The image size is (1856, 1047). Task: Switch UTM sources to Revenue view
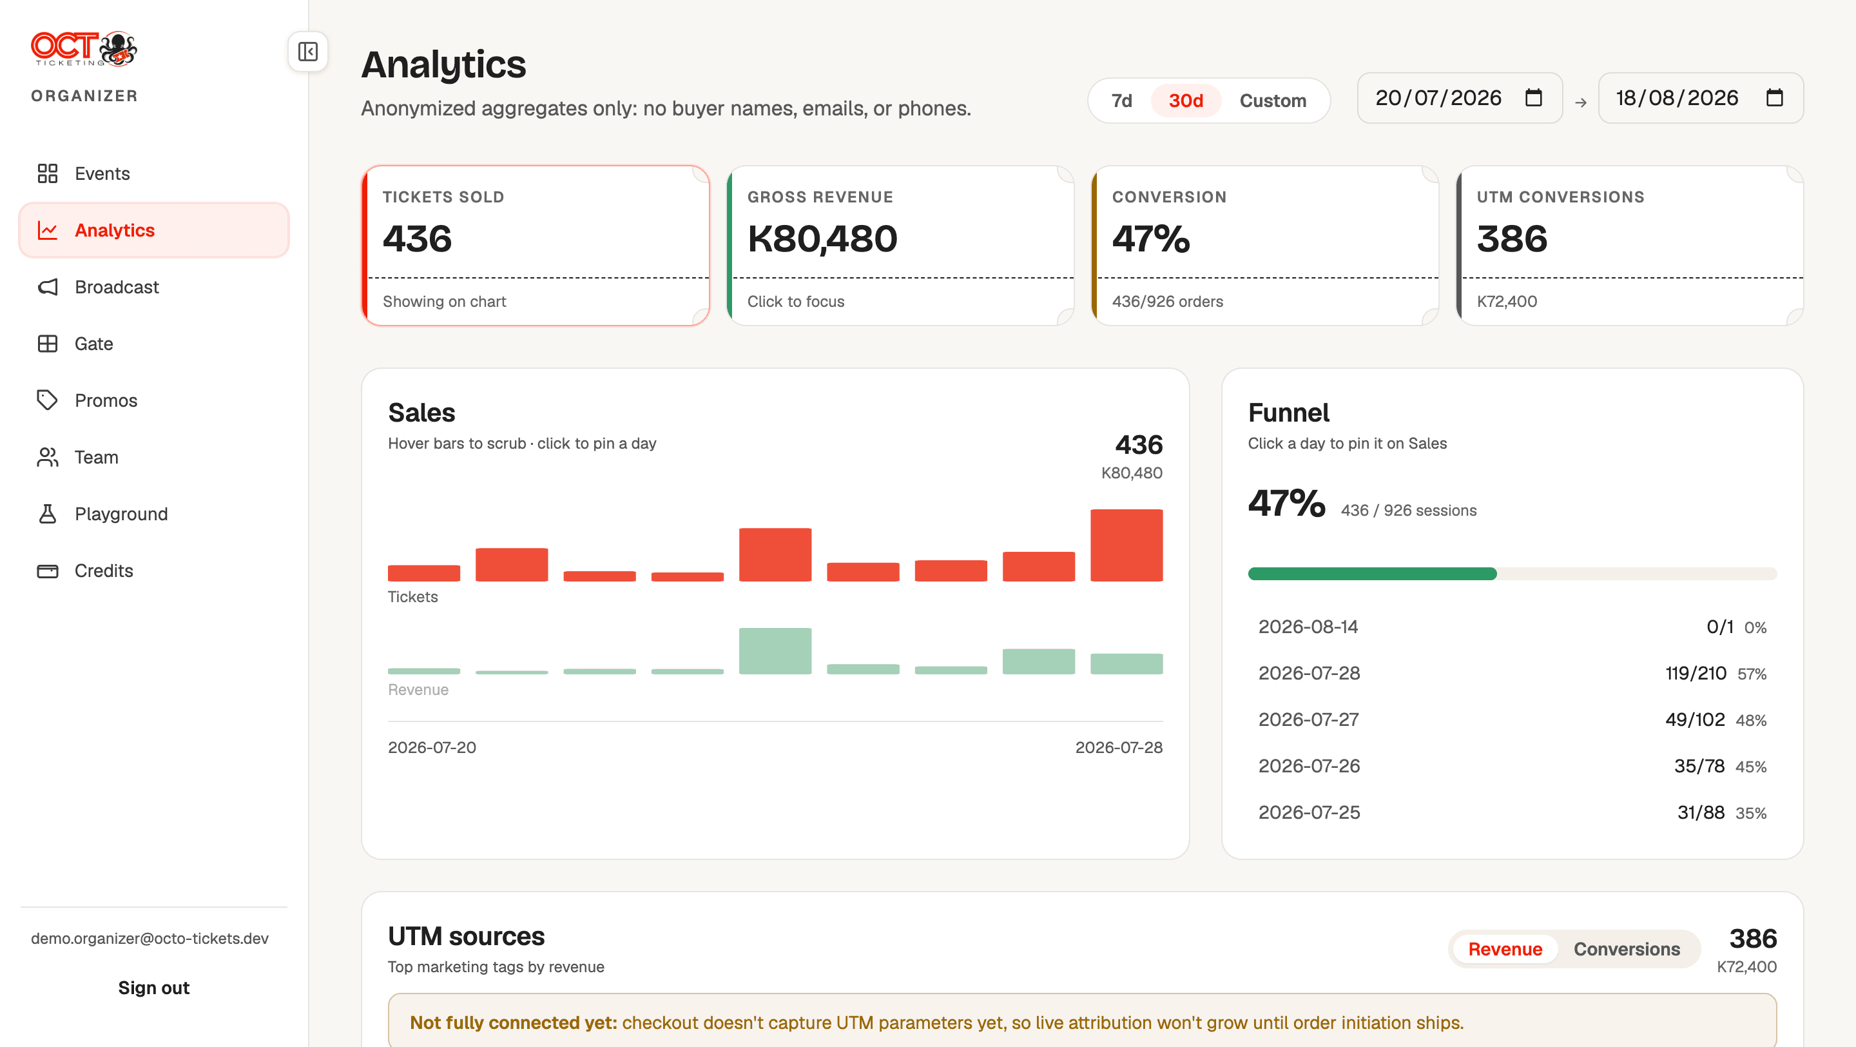(x=1504, y=949)
